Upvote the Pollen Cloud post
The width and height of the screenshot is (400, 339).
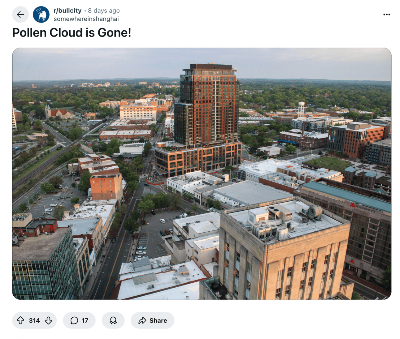pos(20,320)
